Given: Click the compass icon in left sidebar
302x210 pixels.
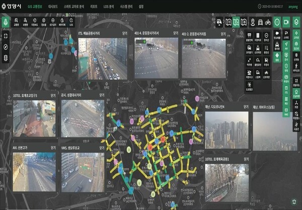Looking at the screenshot, I should [x=6, y=47].
